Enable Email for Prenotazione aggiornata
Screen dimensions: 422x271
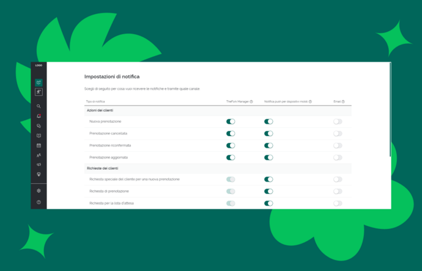pyautogui.click(x=338, y=157)
